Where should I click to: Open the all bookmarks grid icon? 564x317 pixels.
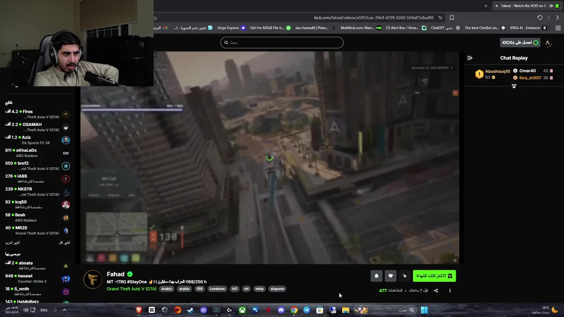pyautogui.click(x=558, y=28)
